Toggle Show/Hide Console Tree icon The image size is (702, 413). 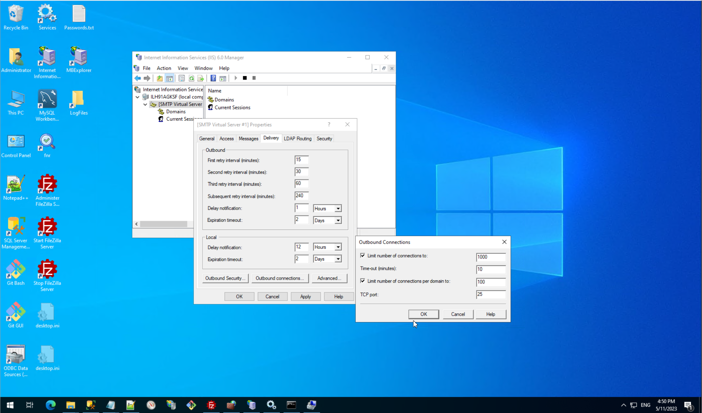pyautogui.click(x=170, y=78)
